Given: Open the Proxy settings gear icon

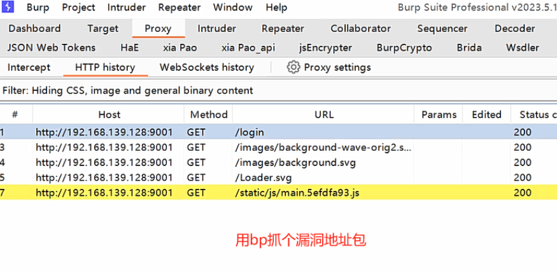Looking at the screenshot, I should point(293,67).
